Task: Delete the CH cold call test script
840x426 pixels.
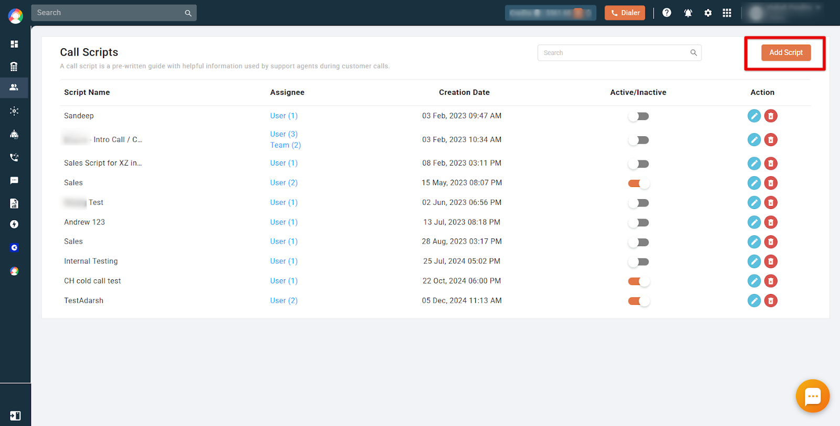Action: click(771, 281)
